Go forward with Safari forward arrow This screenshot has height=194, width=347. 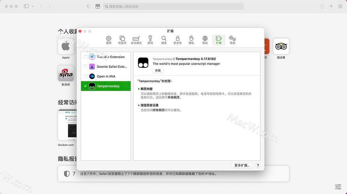pyautogui.click(x=49, y=6)
